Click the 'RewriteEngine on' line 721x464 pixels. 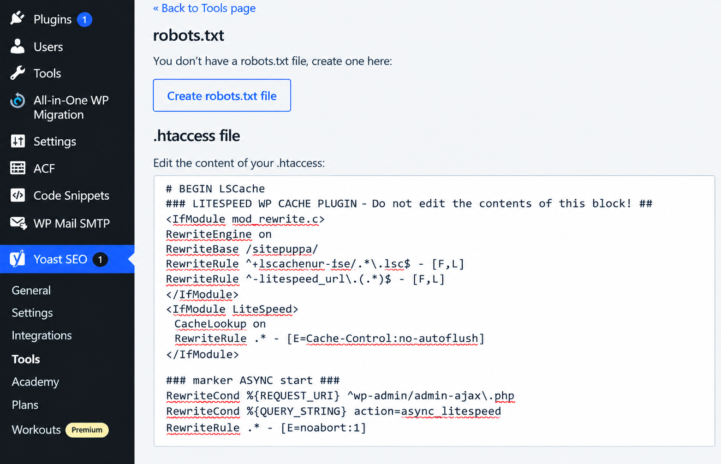(219, 234)
